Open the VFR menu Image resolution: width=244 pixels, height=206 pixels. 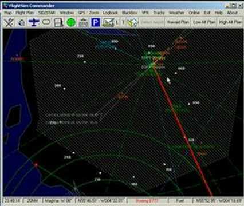pos(145,13)
